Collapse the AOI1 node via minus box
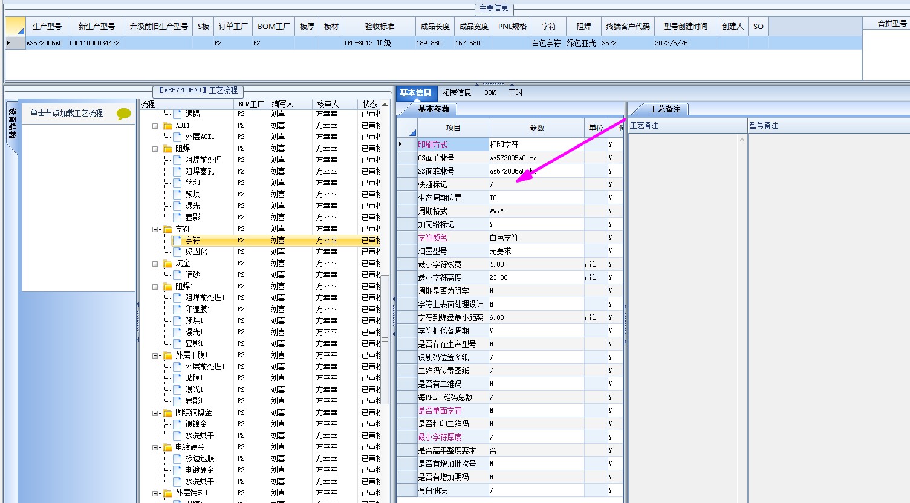 click(x=155, y=126)
